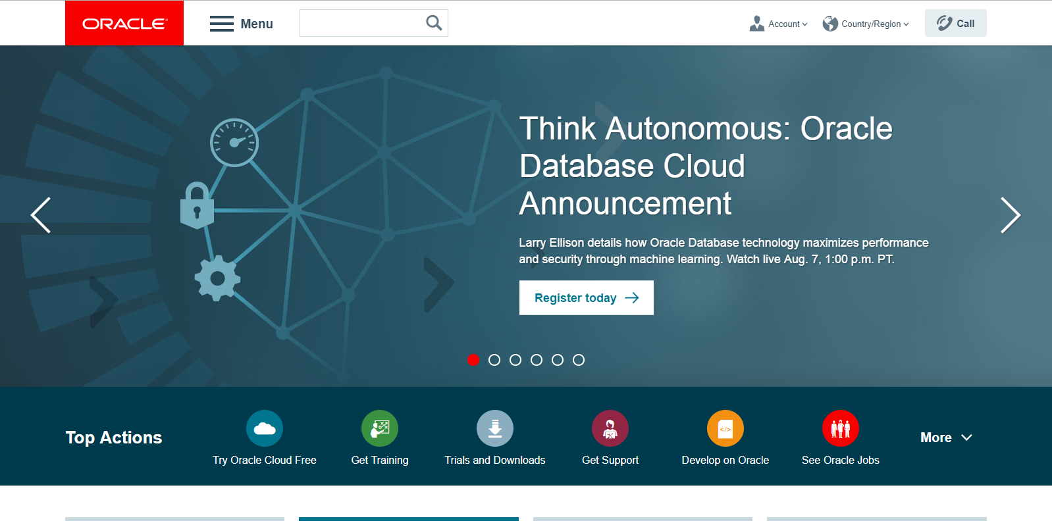Image resolution: width=1052 pixels, height=527 pixels.
Task: Select the second carousel dot
Action: (494, 360)
